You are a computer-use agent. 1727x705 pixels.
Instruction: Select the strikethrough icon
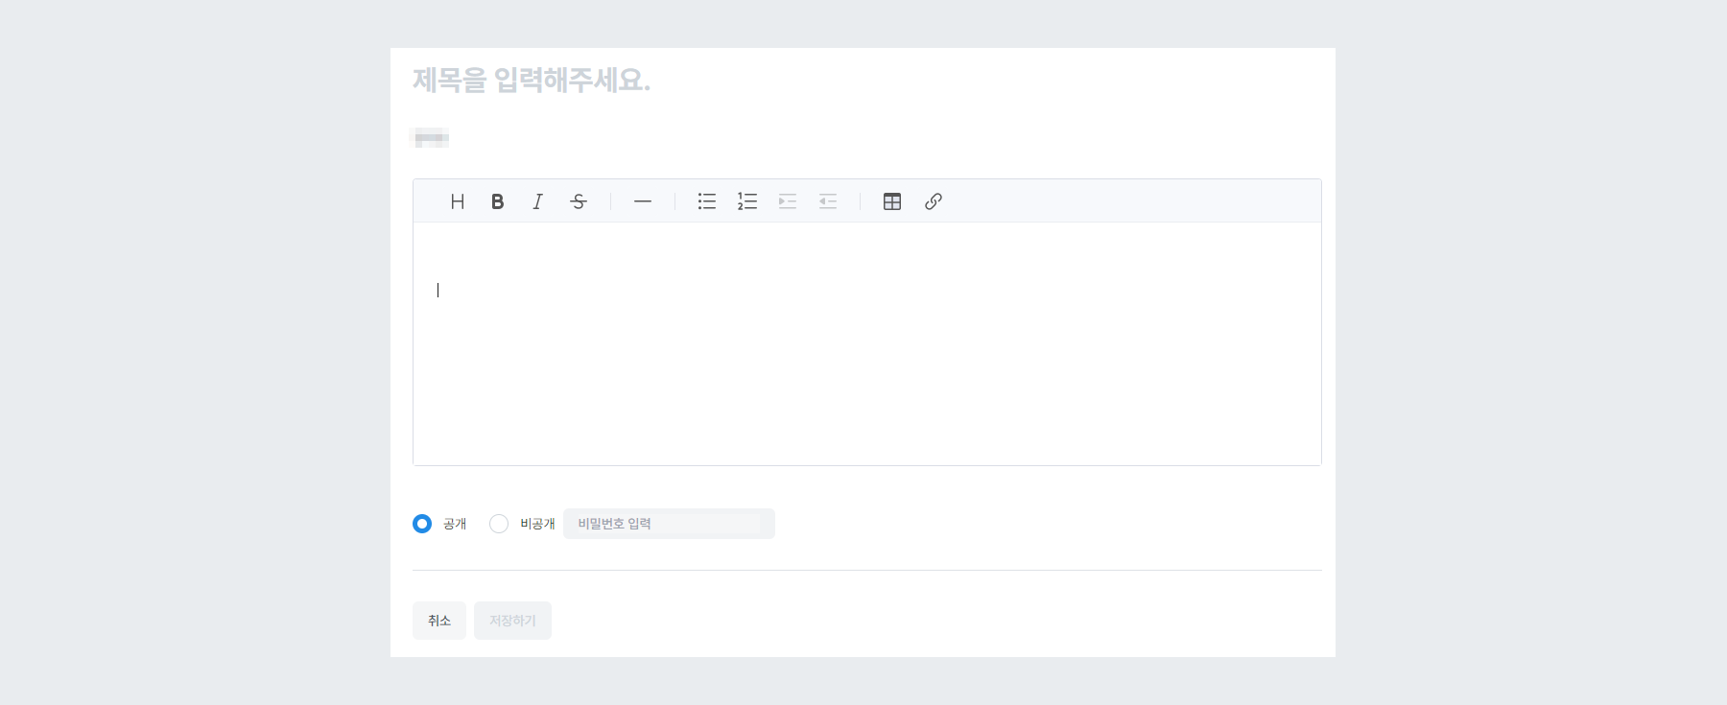point(578,201)
